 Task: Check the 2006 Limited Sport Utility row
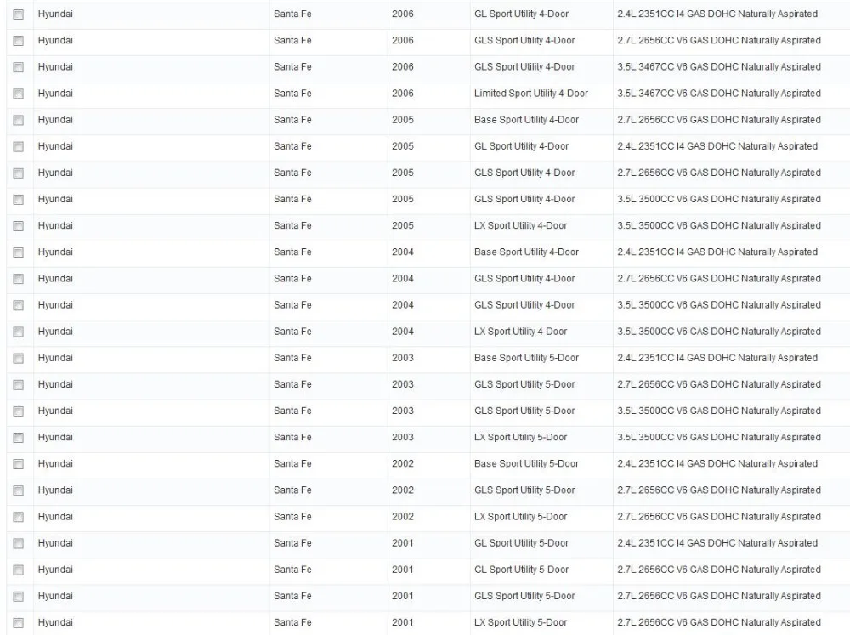(x=19, y=94)
